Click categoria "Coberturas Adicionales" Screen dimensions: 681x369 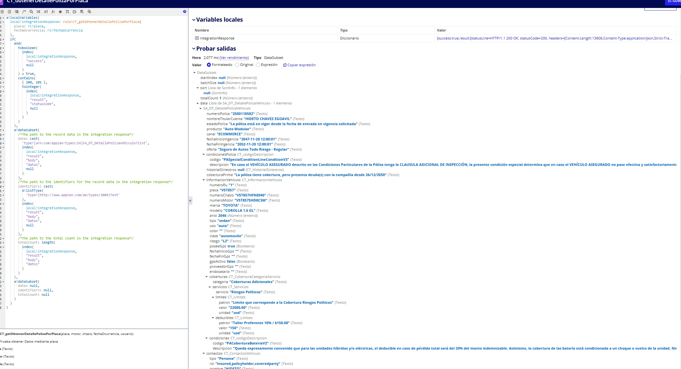(x=252, y=282)
